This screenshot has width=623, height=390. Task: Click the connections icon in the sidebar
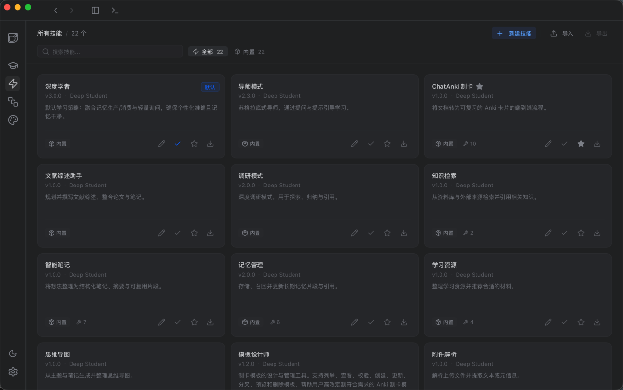click(x=13, y=102)
